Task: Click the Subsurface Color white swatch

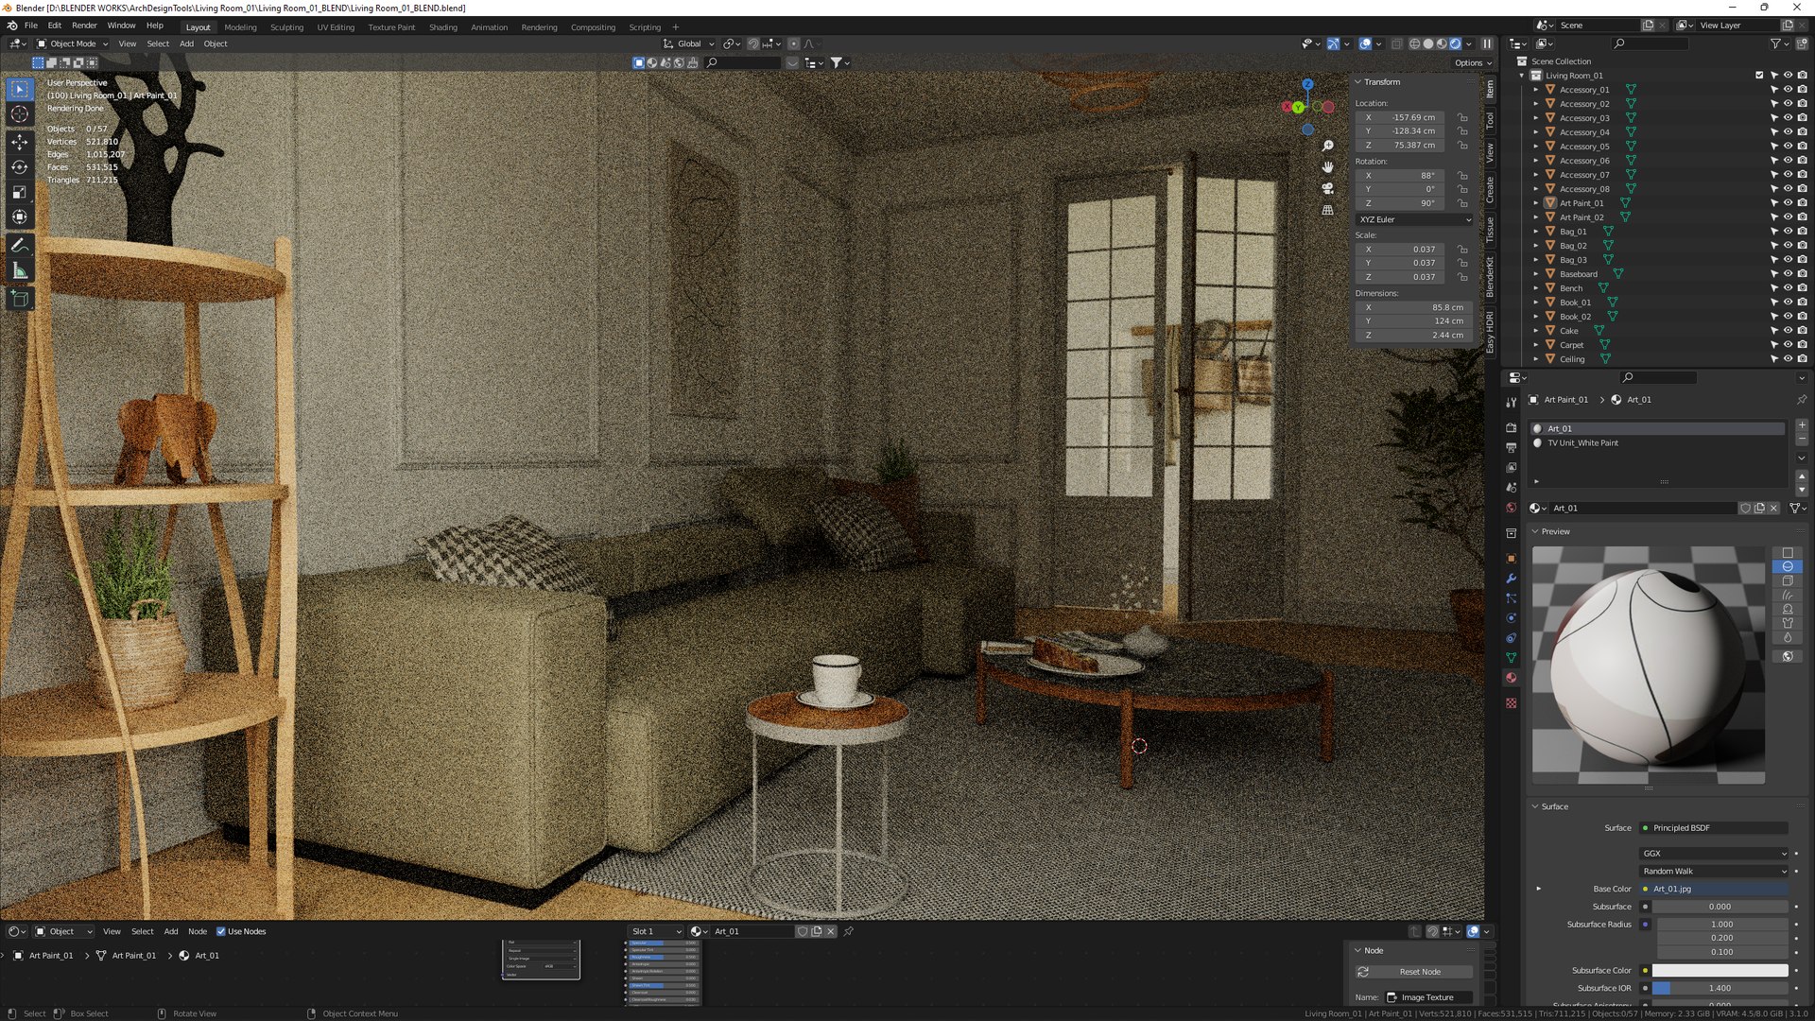Action: 1720,970
